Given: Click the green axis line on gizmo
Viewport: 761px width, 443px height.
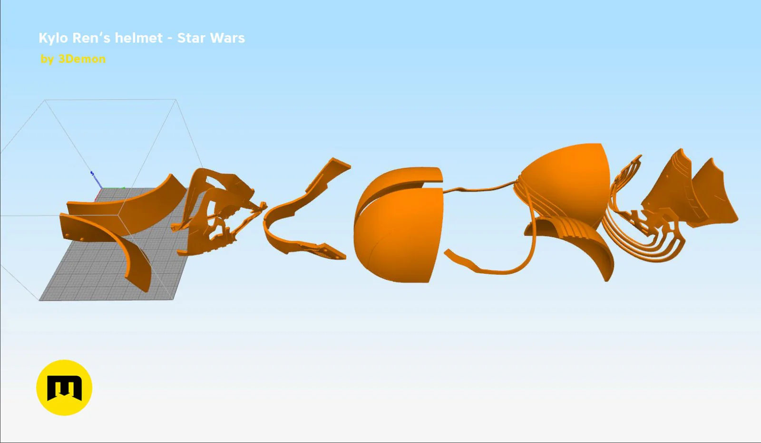Looking at the screenshot, I should point(113,188).
